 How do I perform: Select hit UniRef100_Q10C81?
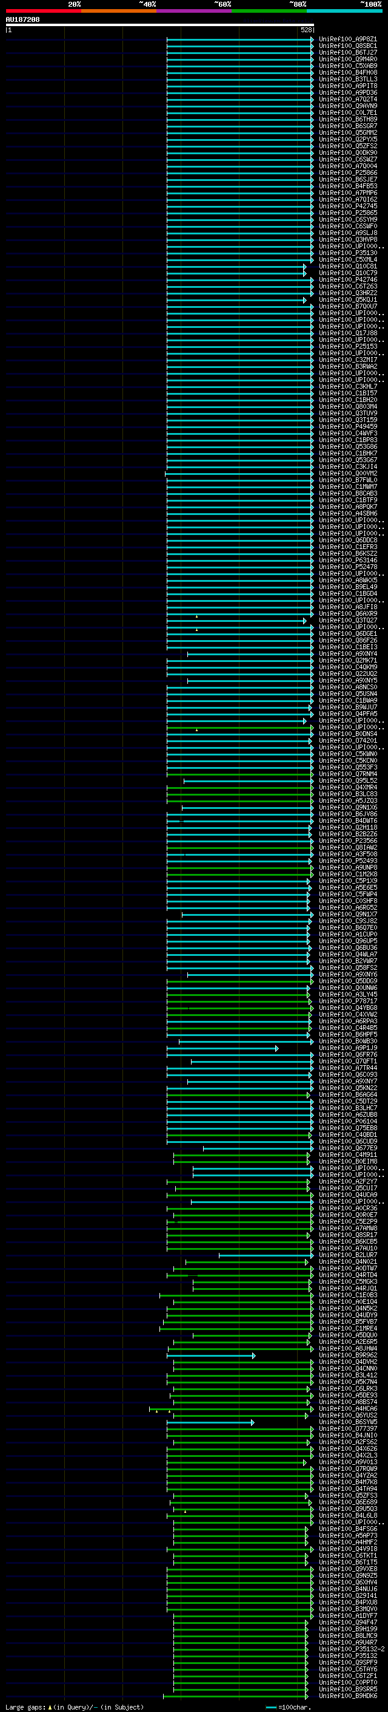point(348,267)
